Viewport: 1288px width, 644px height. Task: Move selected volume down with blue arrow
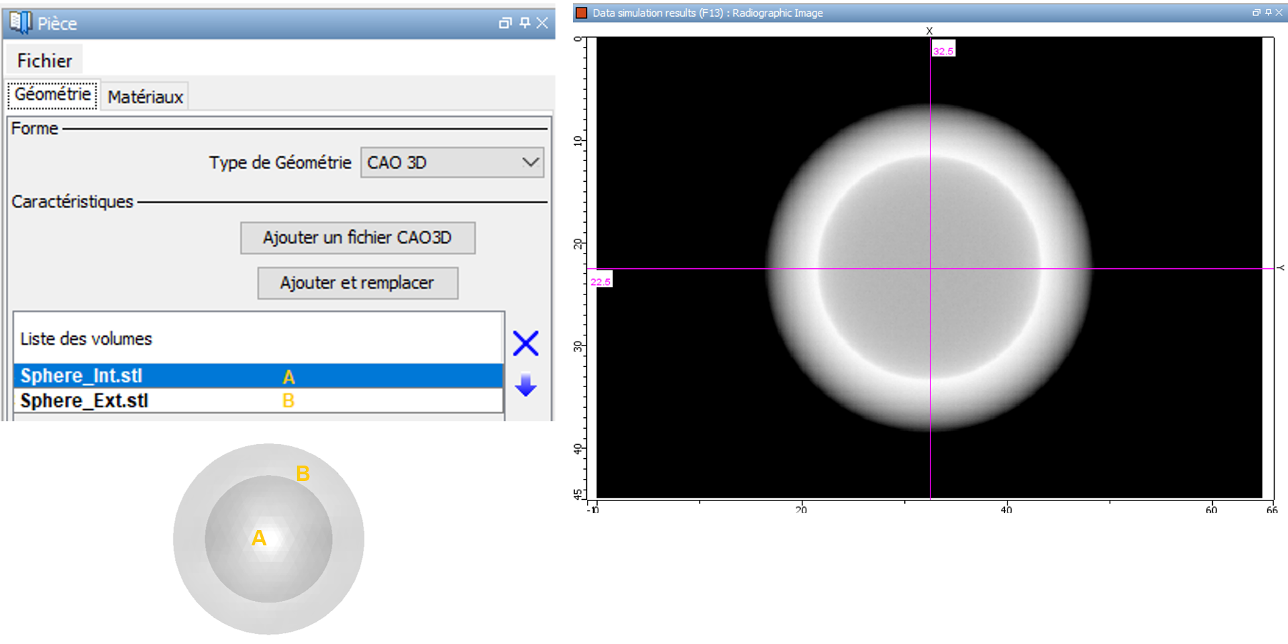coord(525,385)
